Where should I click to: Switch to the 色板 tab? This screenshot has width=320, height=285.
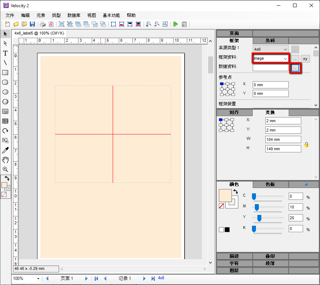tap(270, 184)
